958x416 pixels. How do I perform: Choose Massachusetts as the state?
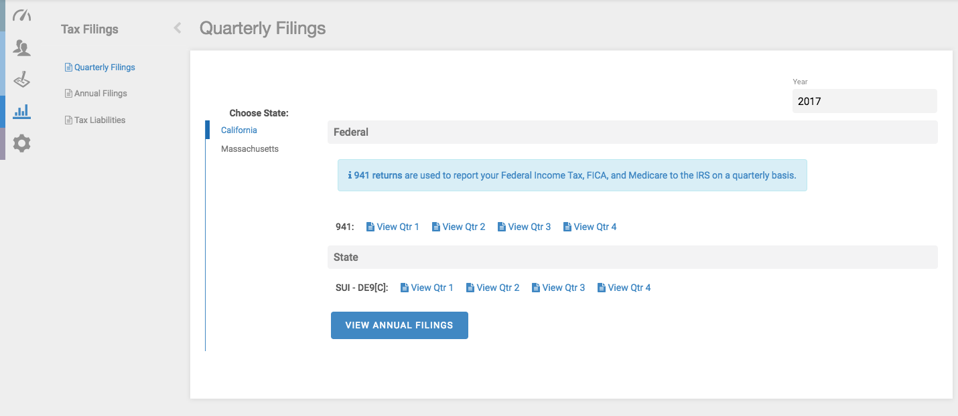click(250, 149)
